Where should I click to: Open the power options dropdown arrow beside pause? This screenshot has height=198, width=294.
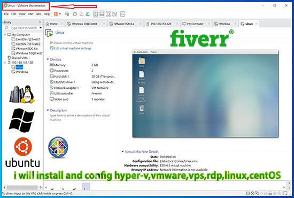pos(60,14)
